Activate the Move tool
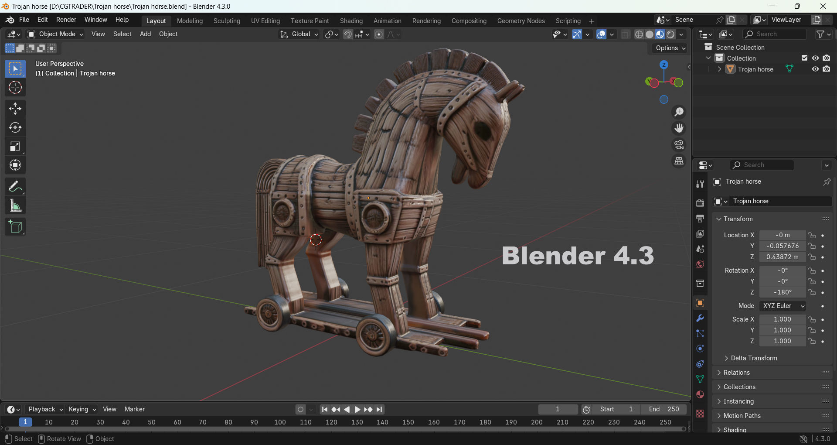The image size is (837, 445). pos(15,109)
